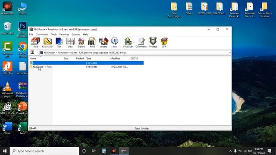Viewport: 276px width, 155px height.
Task: Select the PowerPoint desktop shortcut
Action: point(22,108)
